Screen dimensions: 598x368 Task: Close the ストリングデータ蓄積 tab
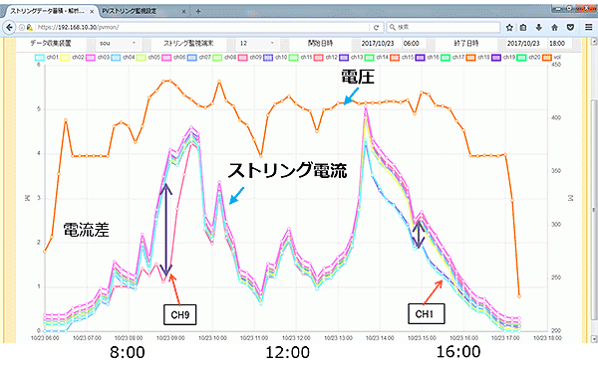[92, 12]
